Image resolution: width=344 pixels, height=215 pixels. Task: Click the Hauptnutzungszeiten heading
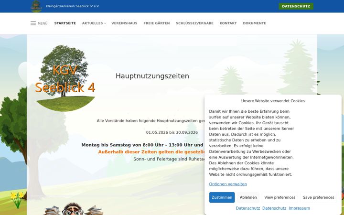point(152,76)
